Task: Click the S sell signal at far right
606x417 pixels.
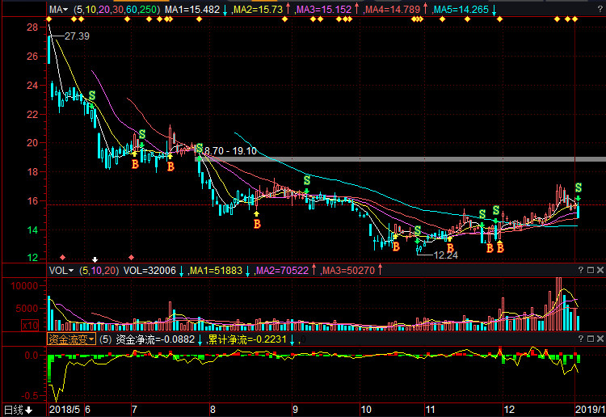Action: click(x=578, y=188)
